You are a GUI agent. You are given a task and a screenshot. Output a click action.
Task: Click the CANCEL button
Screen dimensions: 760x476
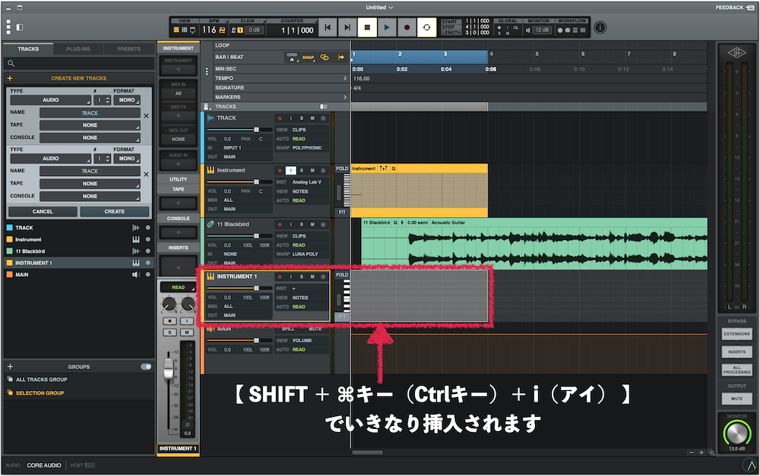click(x=43, y=212)
